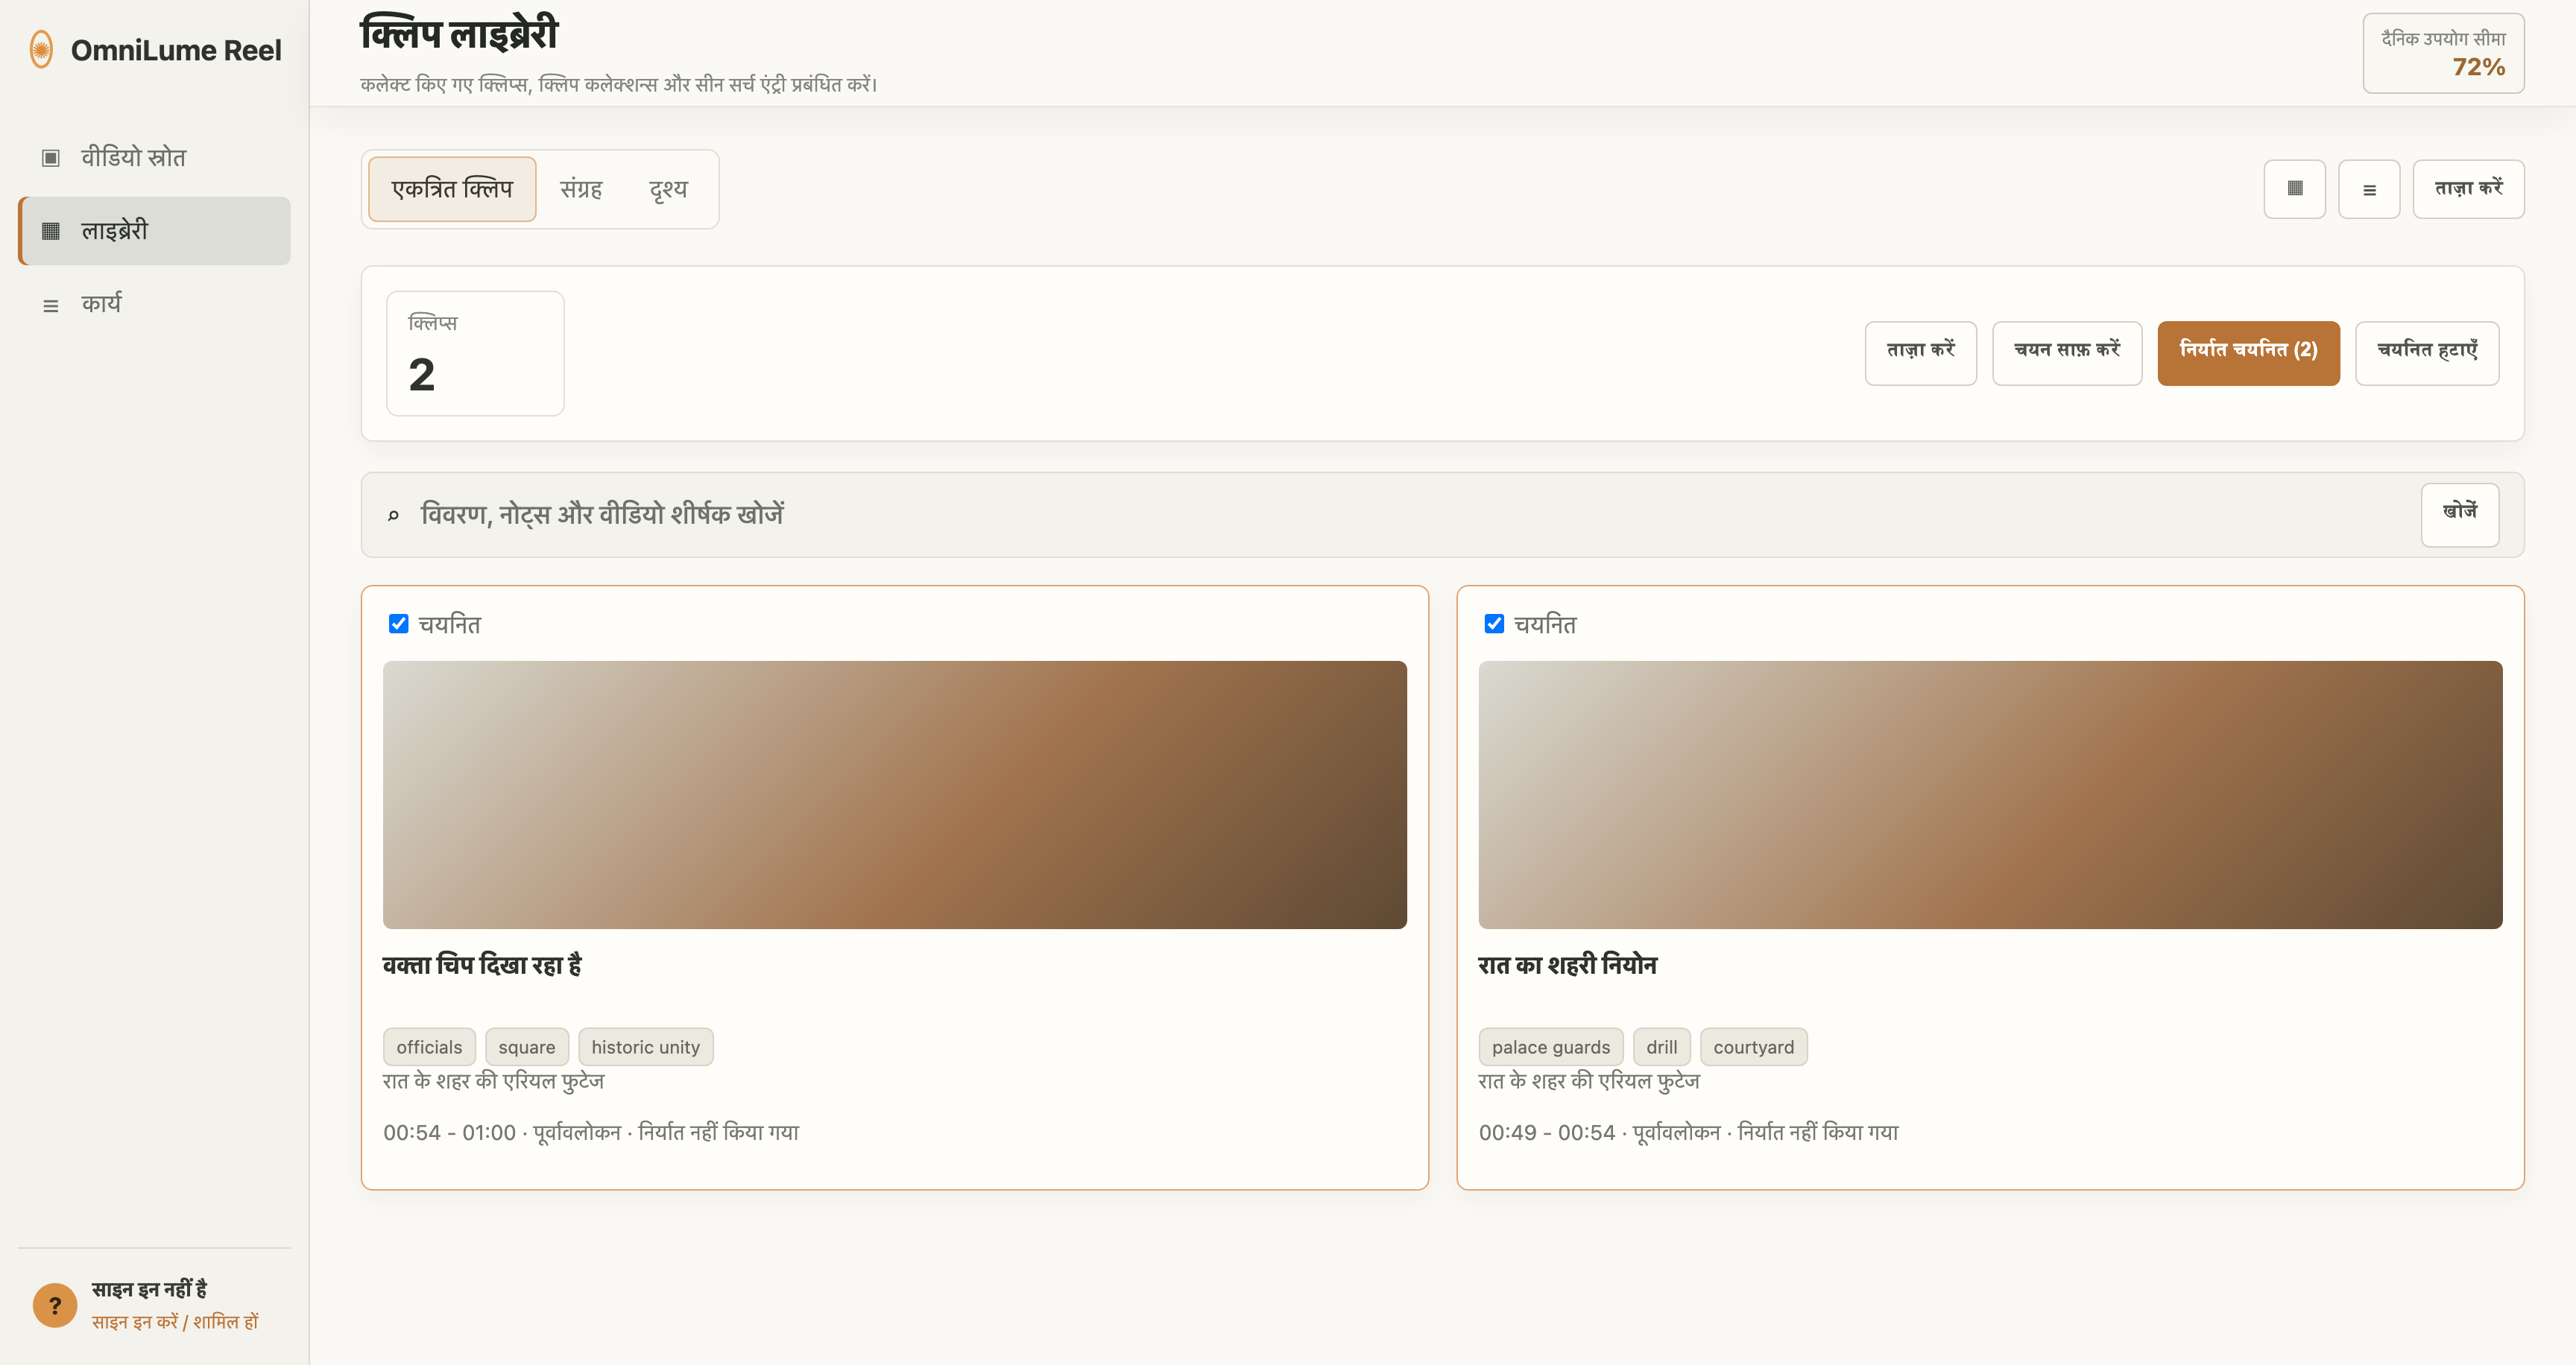Switch to list view icon
This screenshot has height=1365, width=2576.
[2369, 189]
